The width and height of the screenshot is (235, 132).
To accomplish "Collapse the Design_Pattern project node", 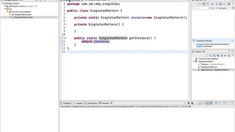I will click(3, 3).
